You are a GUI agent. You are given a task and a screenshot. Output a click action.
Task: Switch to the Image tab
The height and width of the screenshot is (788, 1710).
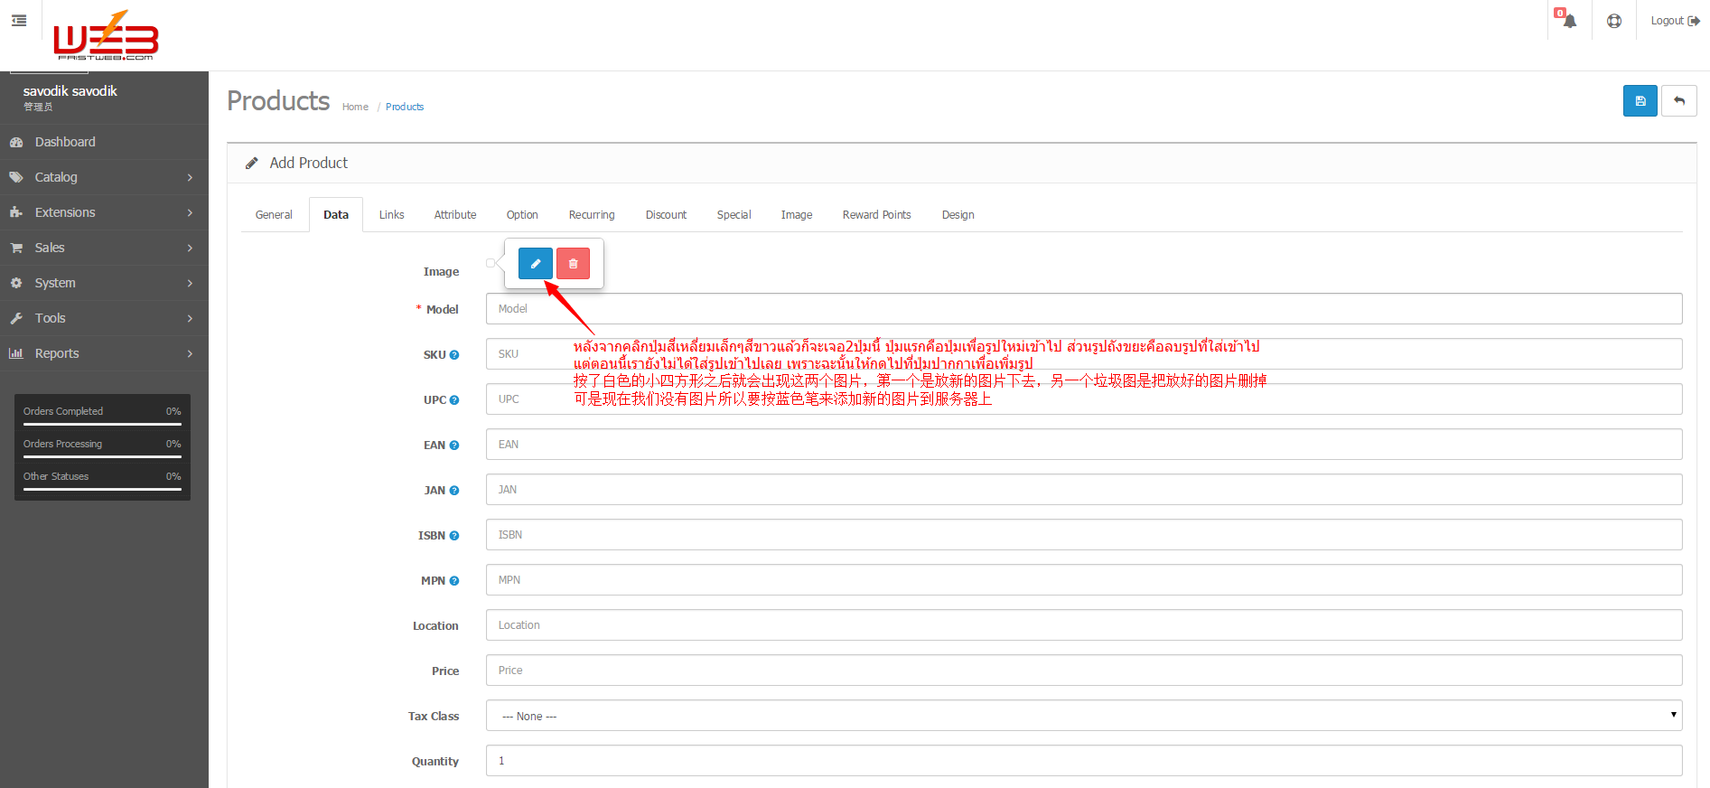point(797,215)
